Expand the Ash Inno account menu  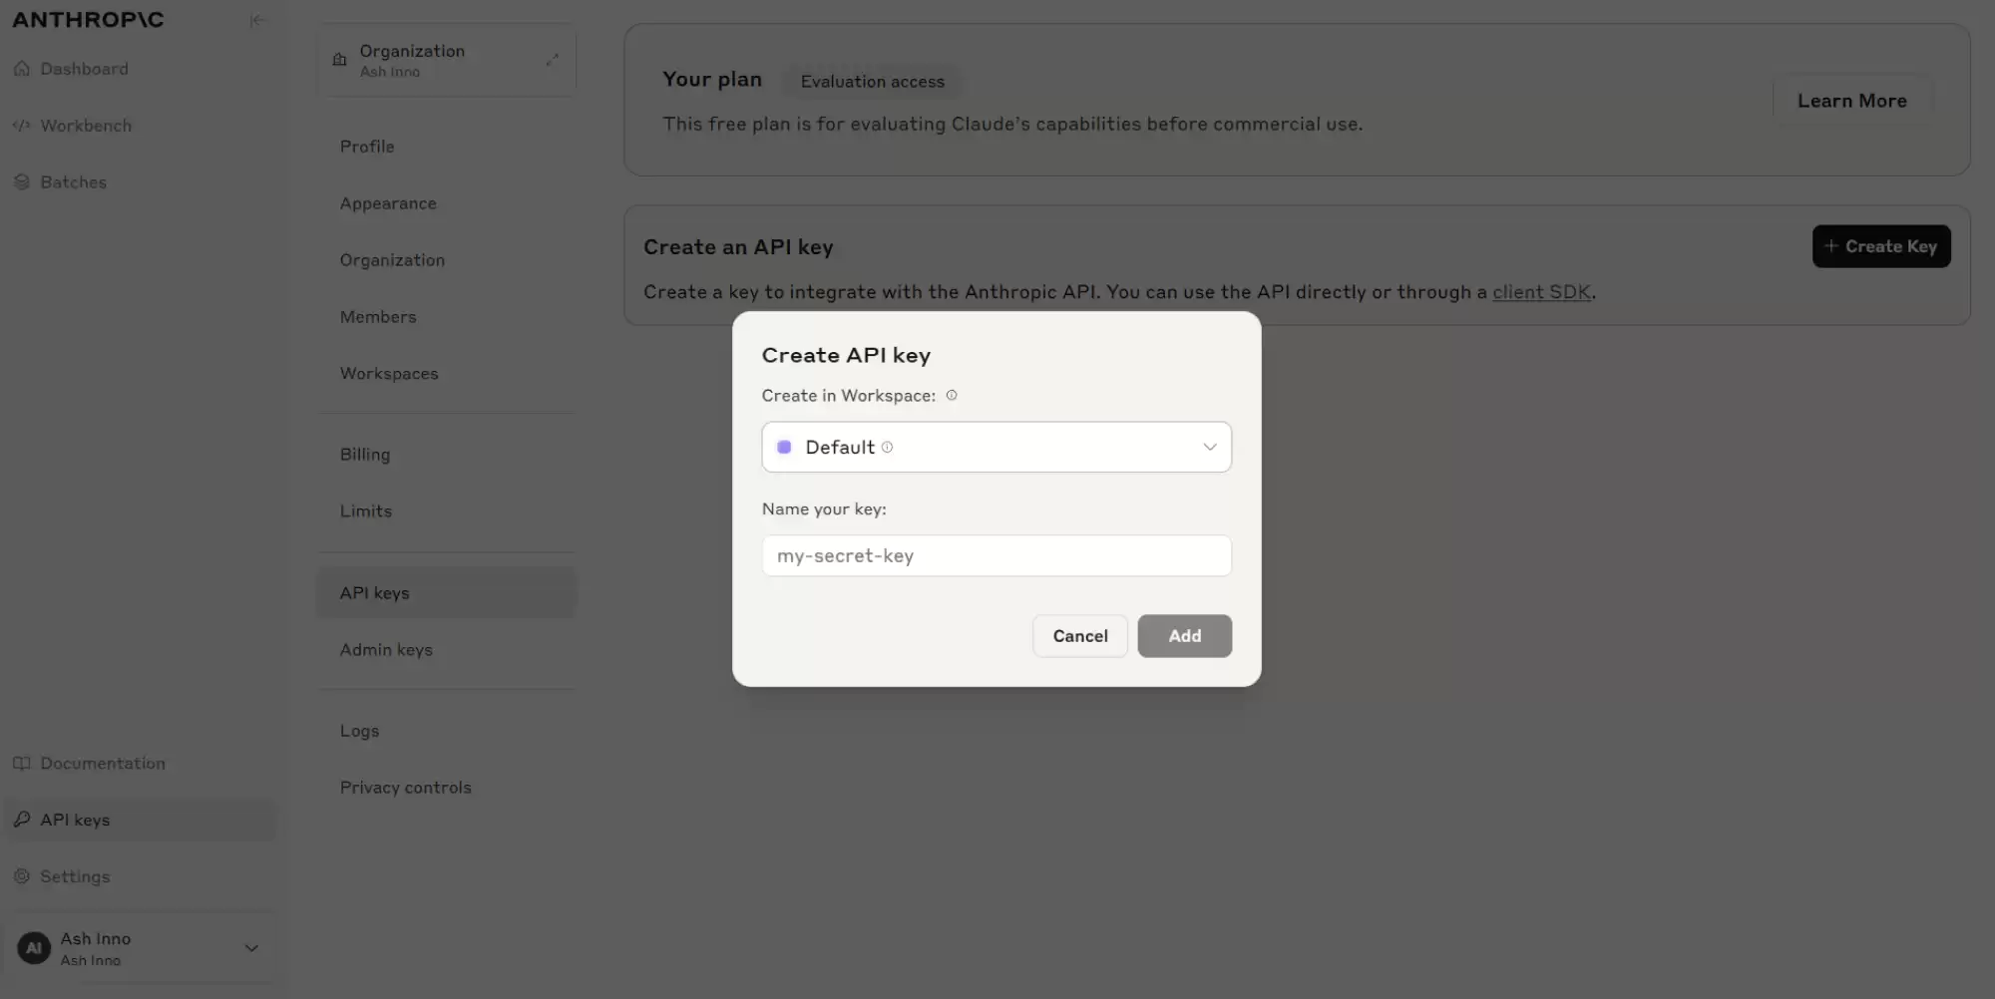251,948
